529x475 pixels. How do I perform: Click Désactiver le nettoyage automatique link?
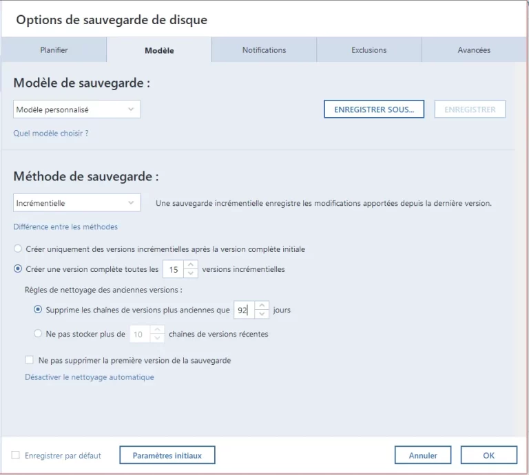pos(90,377)
